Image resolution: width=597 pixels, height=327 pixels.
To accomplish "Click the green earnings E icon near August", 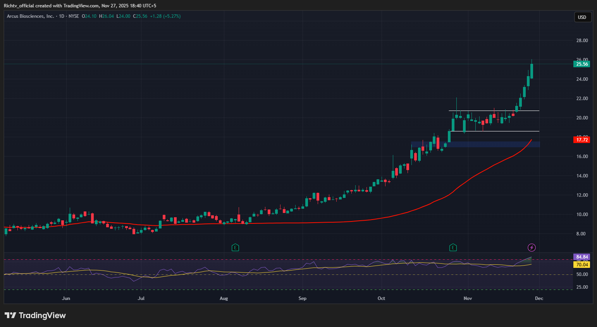I will coord(235,247).
